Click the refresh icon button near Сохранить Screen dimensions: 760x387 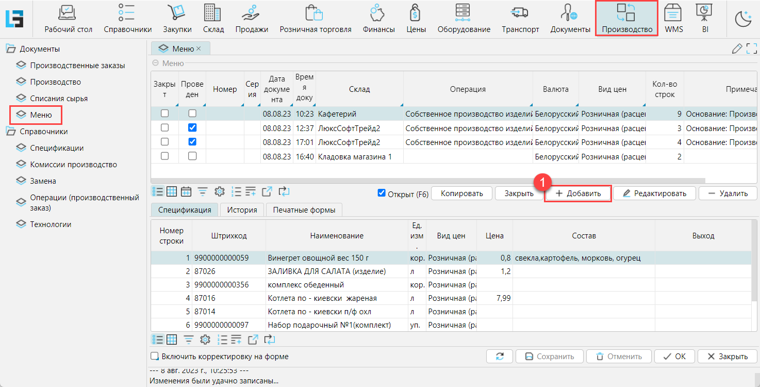(x=500, y=357)
